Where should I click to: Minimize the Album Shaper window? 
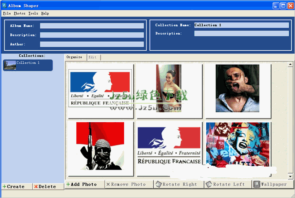point(276,6)
